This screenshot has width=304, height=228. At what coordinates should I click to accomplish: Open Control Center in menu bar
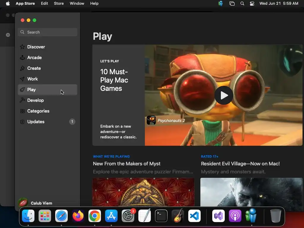click(252, 4)
